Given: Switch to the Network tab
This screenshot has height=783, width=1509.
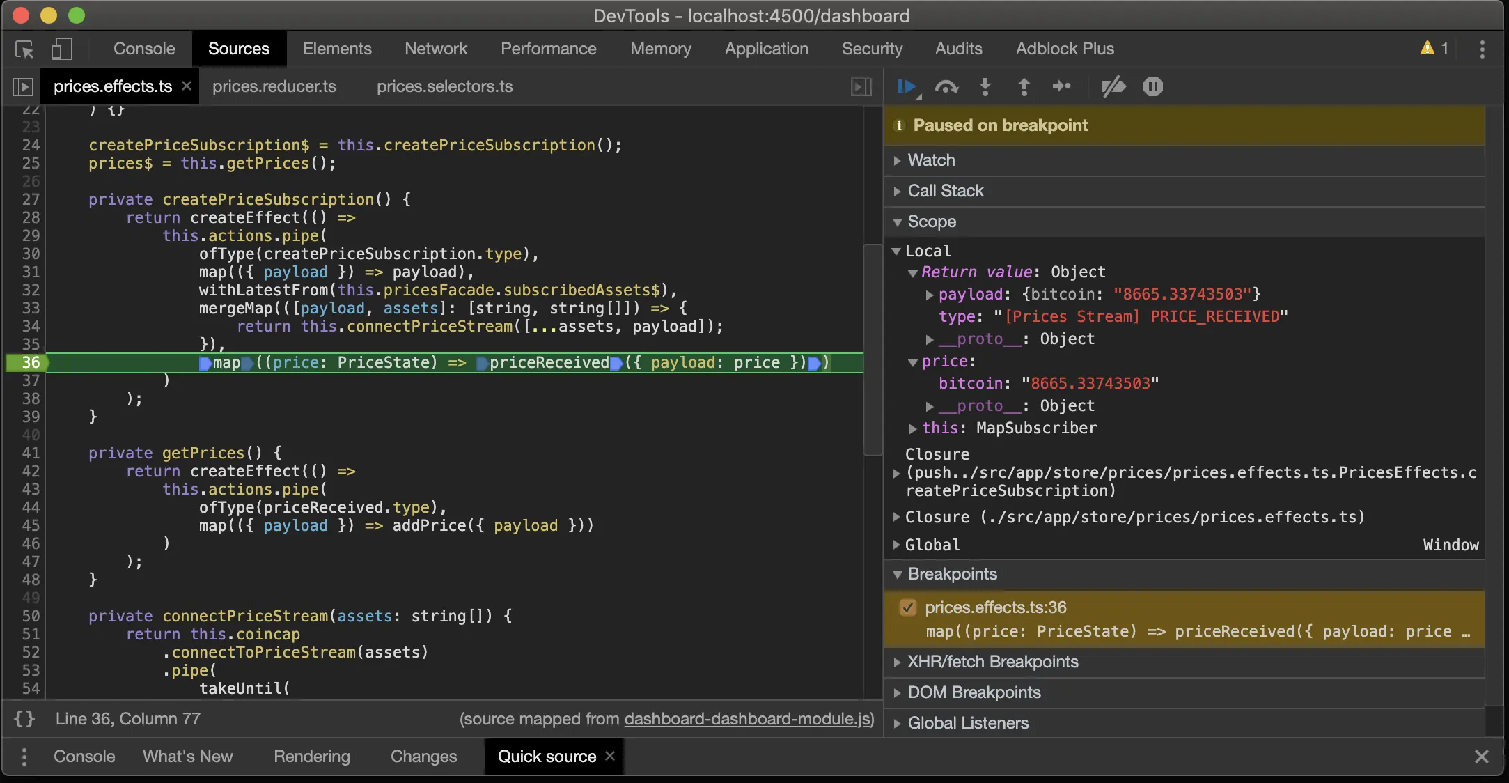Looking at the screenshot, I should 436,49.
